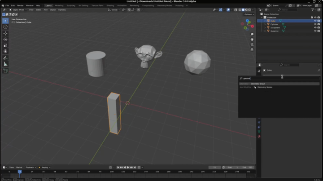Open the Render menu

click(x=20, y=5)
